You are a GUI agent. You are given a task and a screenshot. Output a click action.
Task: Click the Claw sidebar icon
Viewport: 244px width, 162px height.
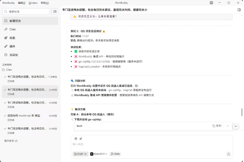pos(6,29)
